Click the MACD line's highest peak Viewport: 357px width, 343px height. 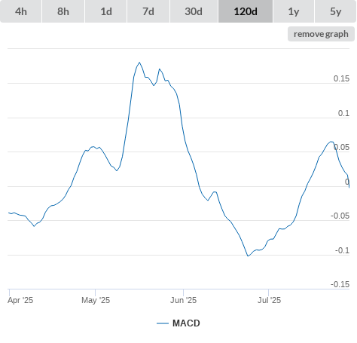pyautogui.click(x=139, y=63)
